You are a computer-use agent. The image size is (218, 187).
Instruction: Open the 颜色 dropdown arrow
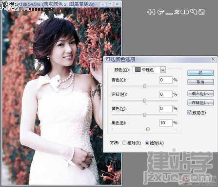[163, 70]
